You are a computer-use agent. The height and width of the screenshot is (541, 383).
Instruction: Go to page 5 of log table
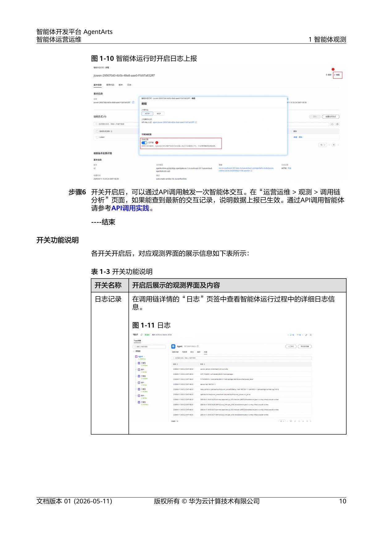307,421
